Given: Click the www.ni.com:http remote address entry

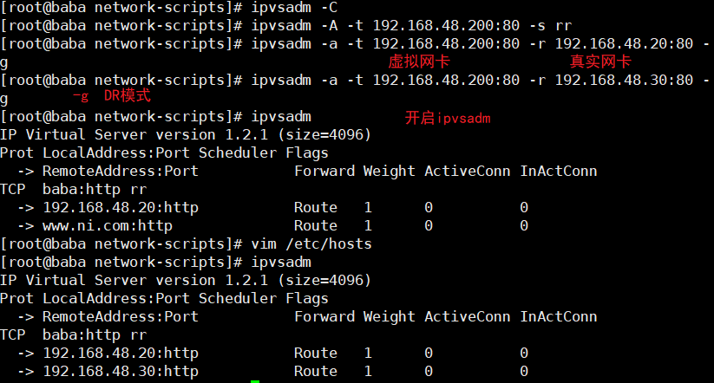Looking at the screenshot, I should pyautogui.click(x=108, y=225).
